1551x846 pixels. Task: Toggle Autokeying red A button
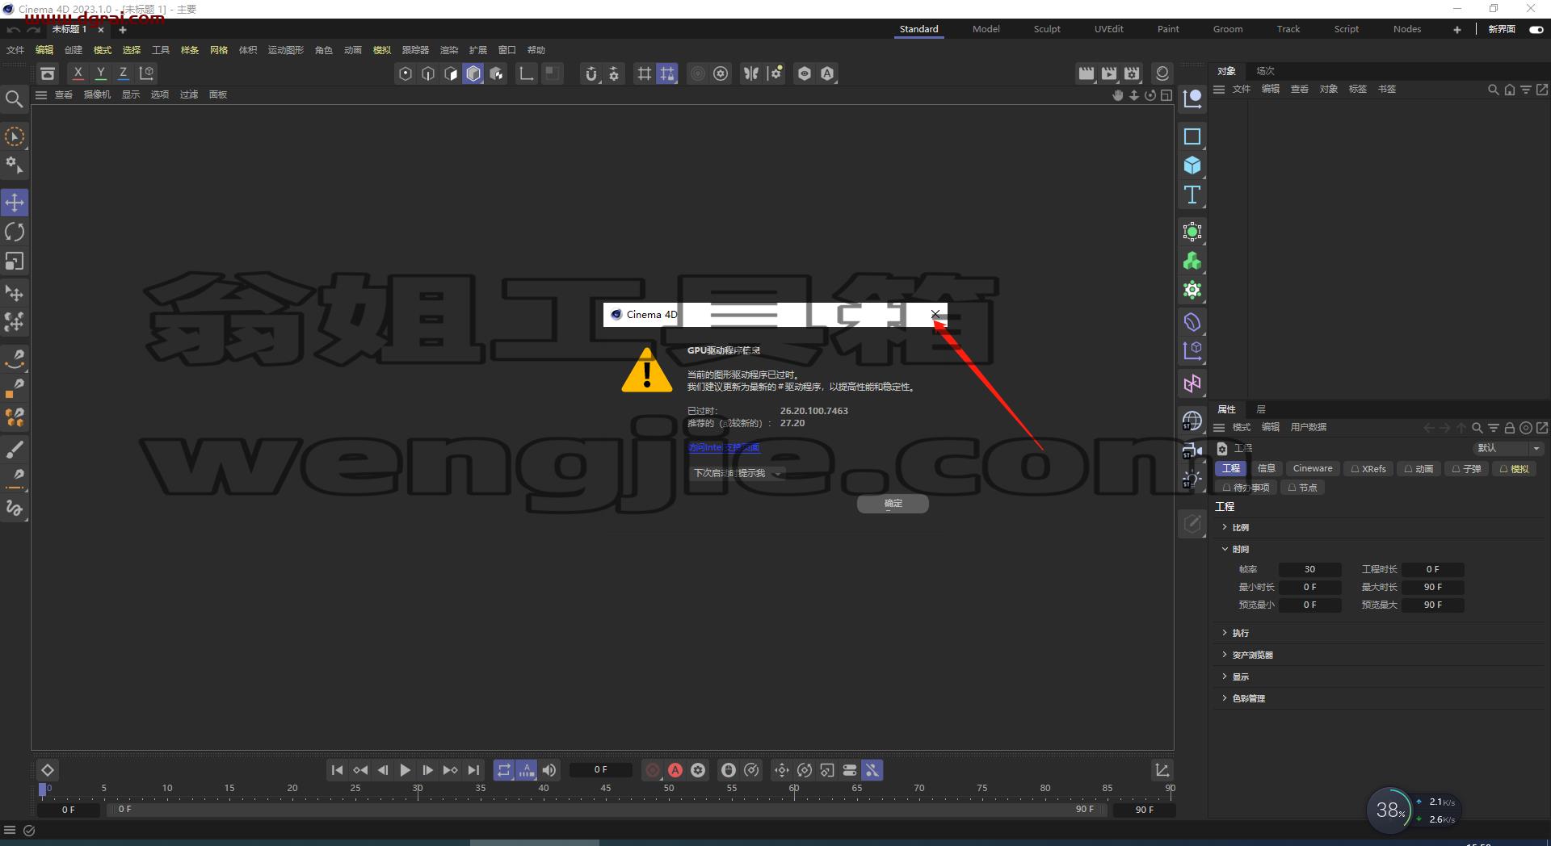coord(675,771)
